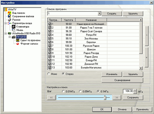
Task: Move selected station up with ^ button
Action: pos(147,36)
